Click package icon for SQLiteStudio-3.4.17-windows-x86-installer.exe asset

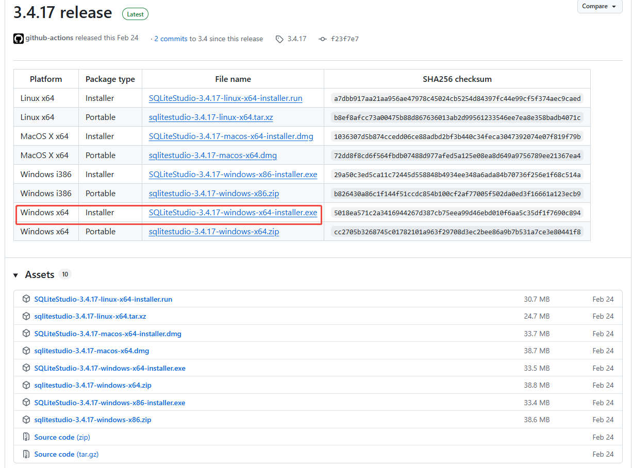point(26,403)
